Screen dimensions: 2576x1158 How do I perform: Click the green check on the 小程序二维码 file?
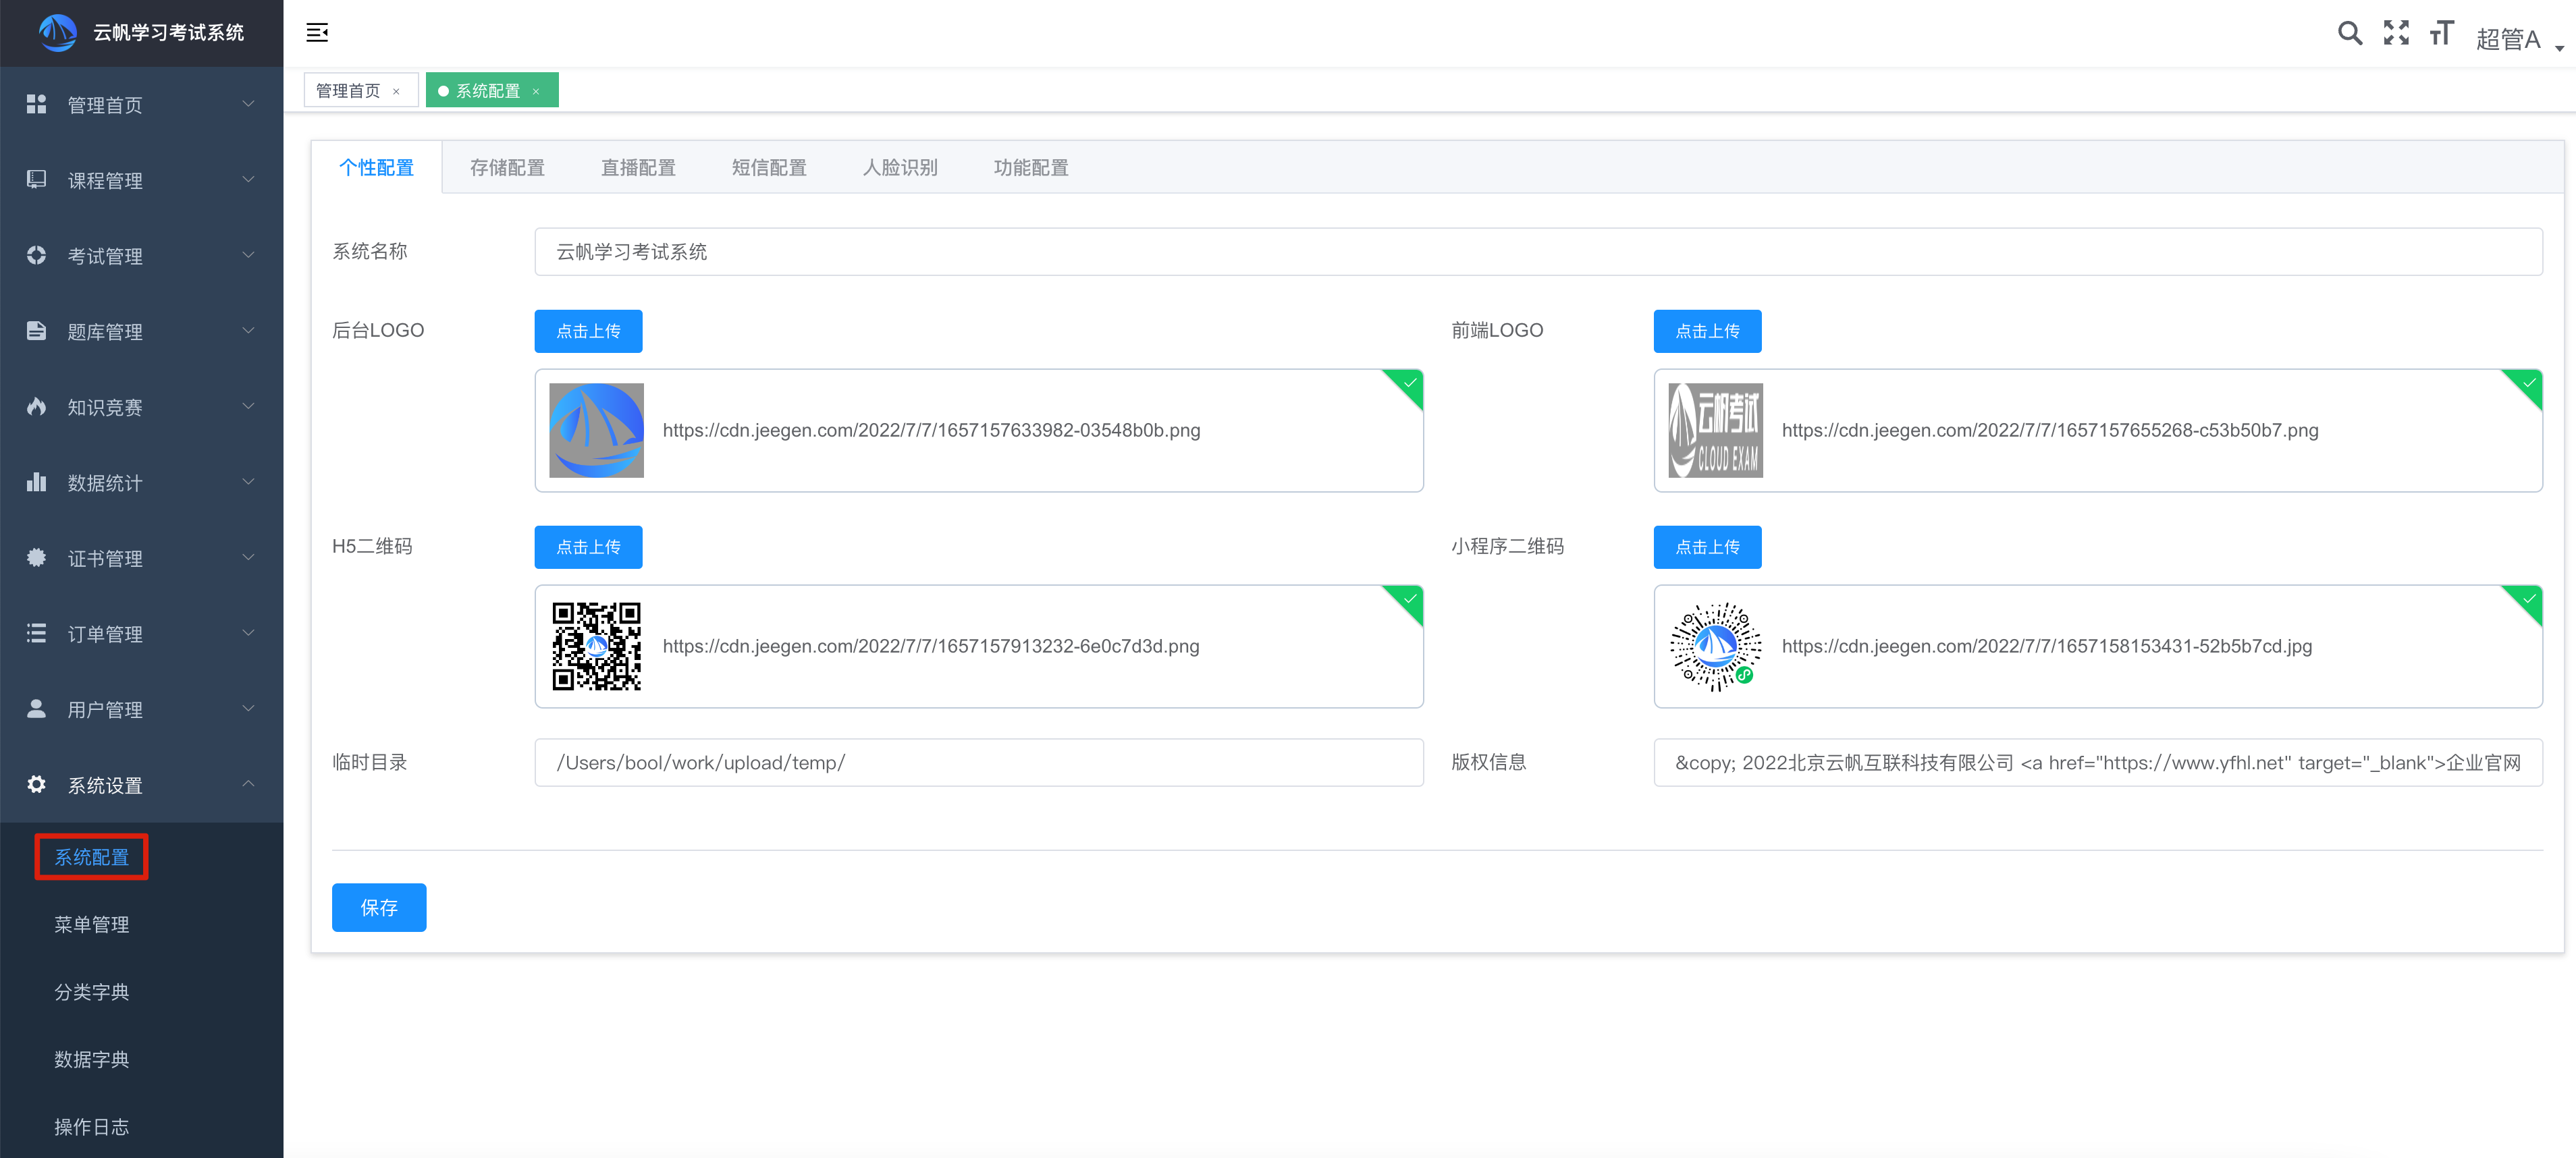(x=2528, y=599)
